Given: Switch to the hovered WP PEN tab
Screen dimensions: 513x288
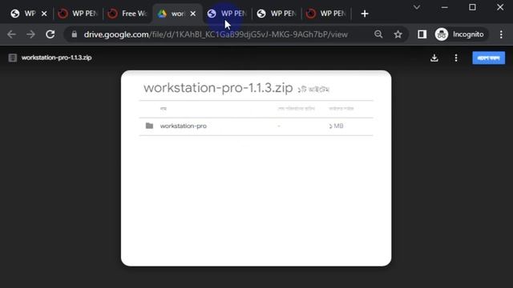Looking at the screenshot, I should (x=227, y=14).
